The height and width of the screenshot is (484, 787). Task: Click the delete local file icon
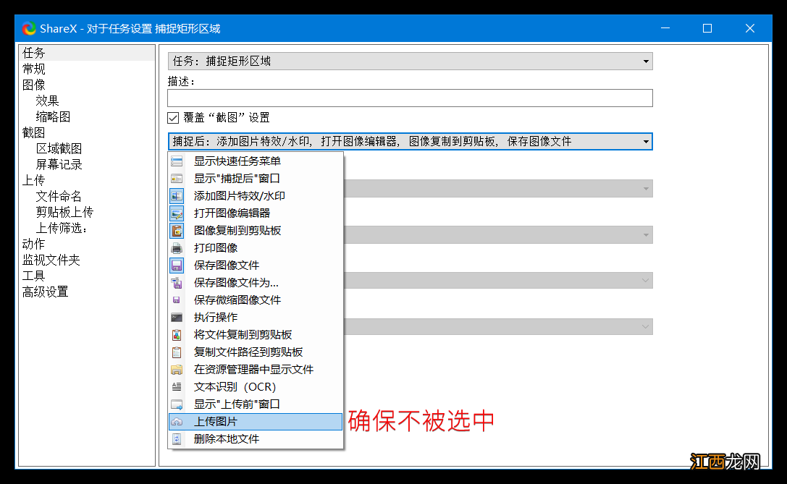tap(177, 439)
